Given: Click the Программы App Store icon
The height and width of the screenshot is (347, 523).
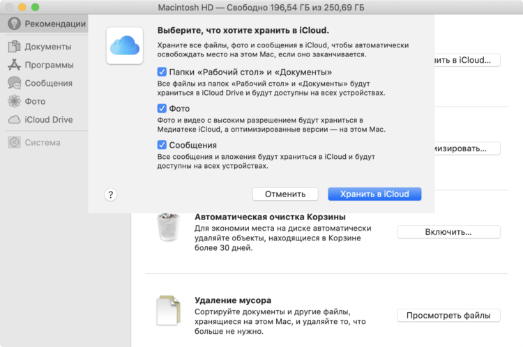Looking at the screenshot, I should 14,65.
